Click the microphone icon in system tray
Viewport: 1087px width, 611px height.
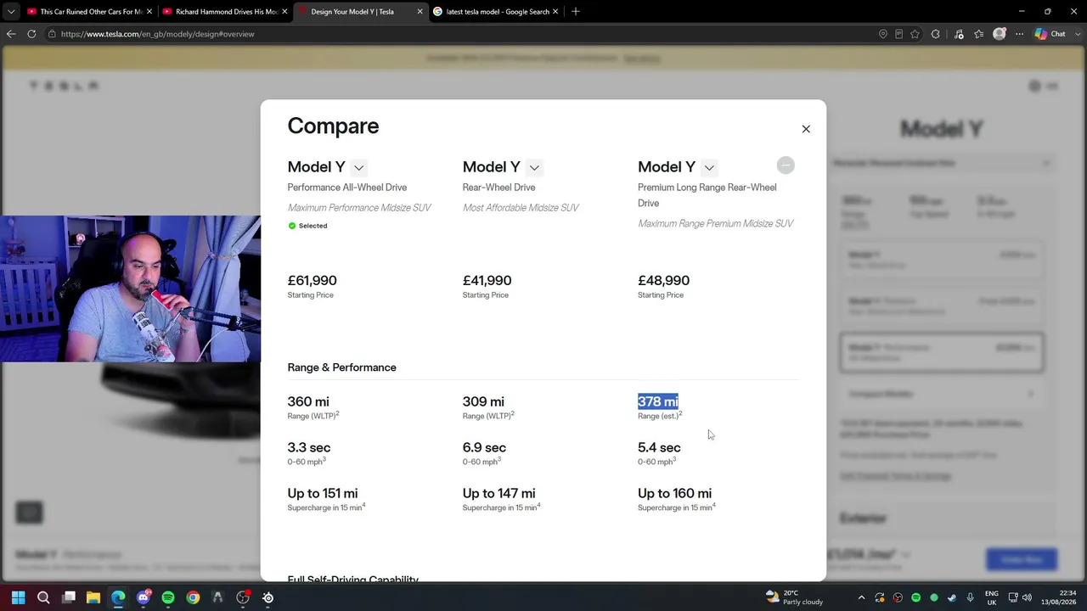[970, 597]
